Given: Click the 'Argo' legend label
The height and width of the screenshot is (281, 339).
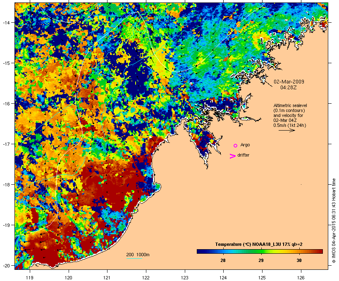Looking at the screenshot, I should 245,145.
